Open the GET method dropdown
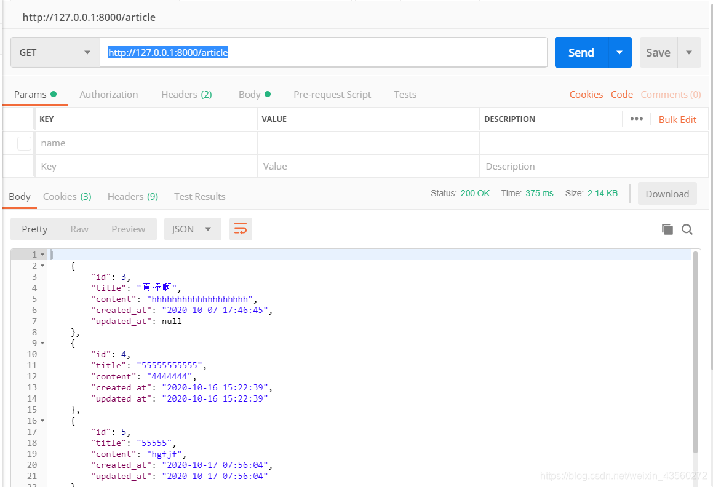The height and width of the screenshot is (487, 713). tap(55, 52)
